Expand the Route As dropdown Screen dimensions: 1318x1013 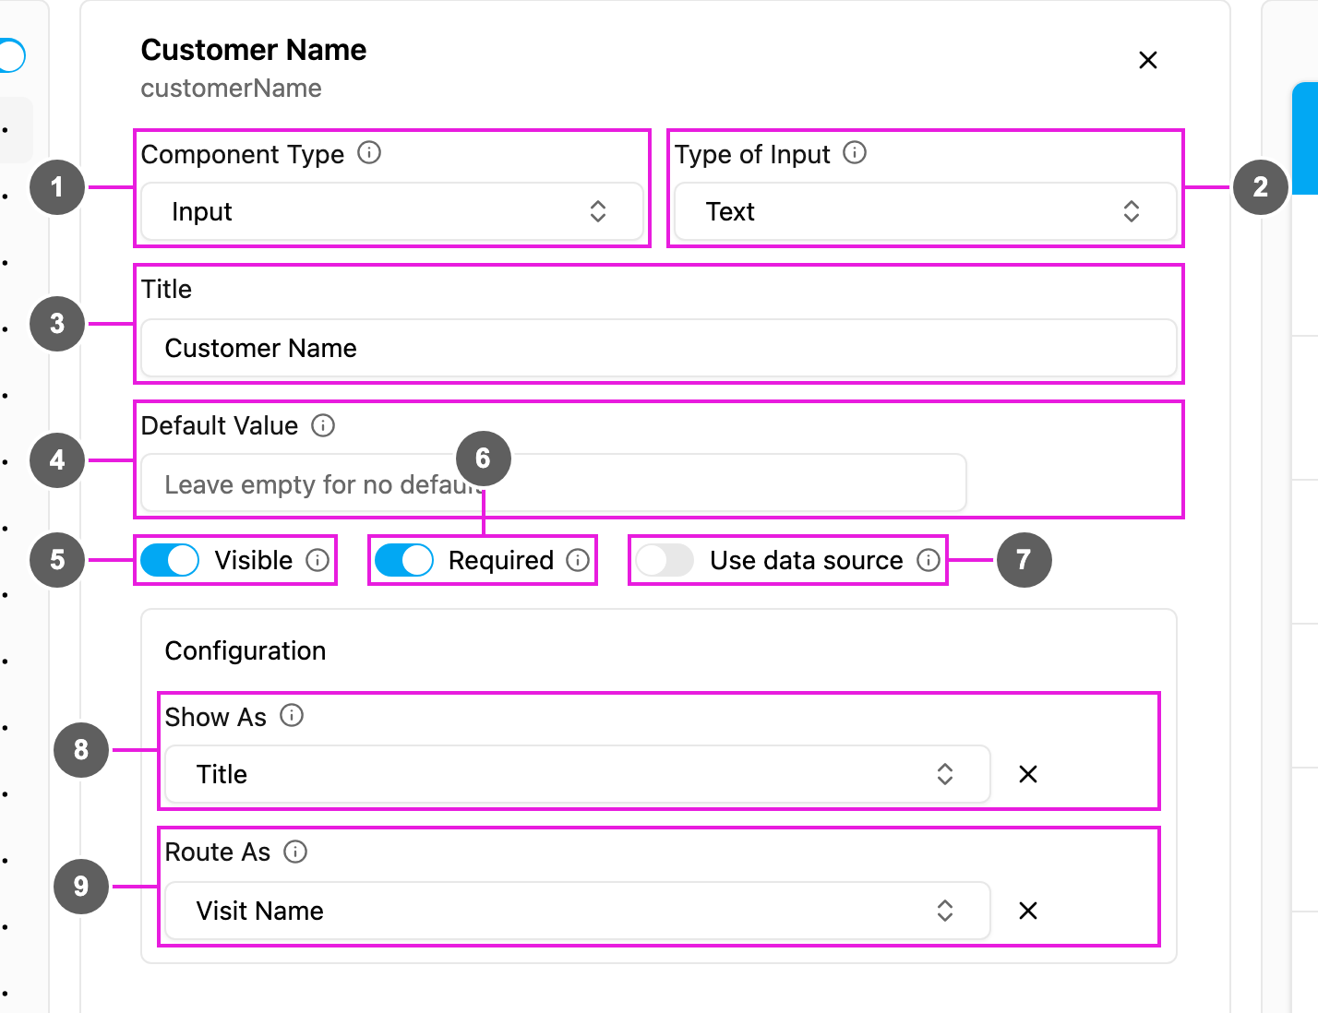(x=578, y=911)
